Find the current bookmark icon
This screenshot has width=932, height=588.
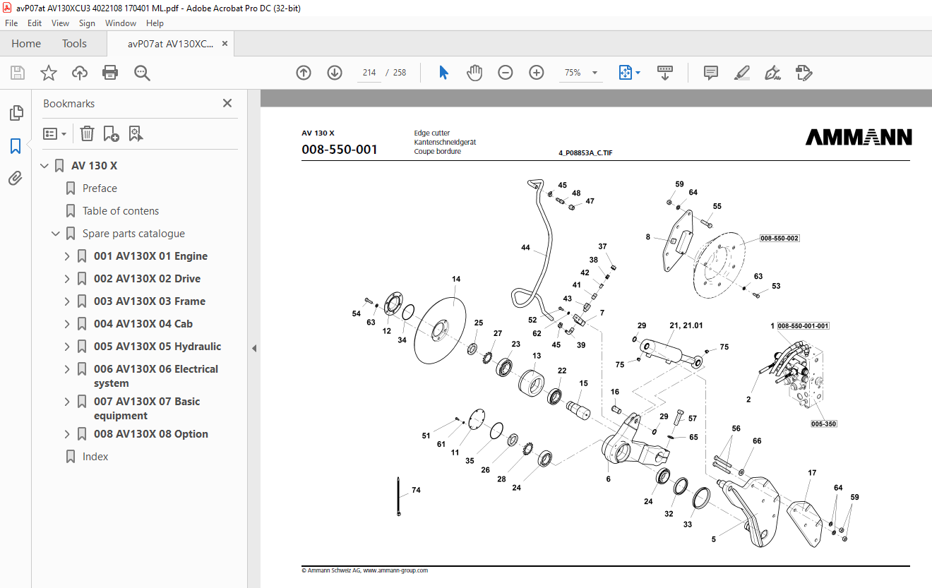tap(136, 133)
